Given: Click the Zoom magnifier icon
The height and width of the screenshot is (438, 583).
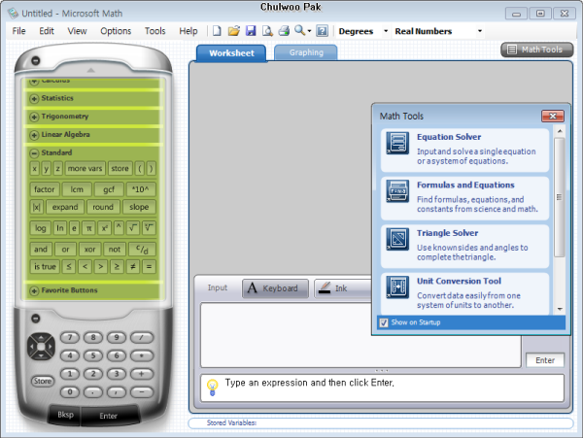Looking at the screenshot, I should 299,30.
